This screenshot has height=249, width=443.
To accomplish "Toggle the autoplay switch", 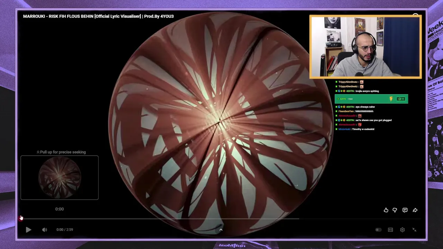I will click(x=378, y=230).
